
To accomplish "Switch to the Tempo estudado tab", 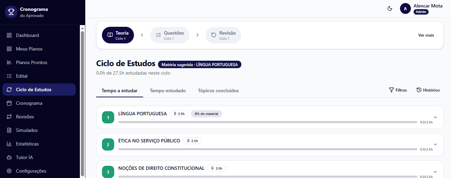I will click(x=168, y=91).
